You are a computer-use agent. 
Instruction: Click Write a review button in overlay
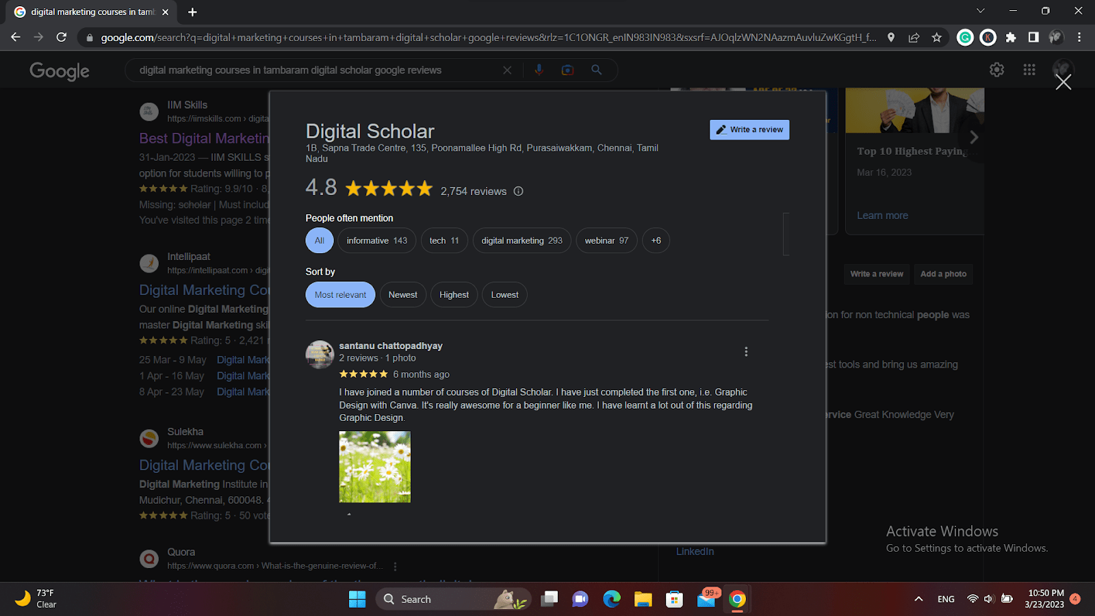coord(749,129)
